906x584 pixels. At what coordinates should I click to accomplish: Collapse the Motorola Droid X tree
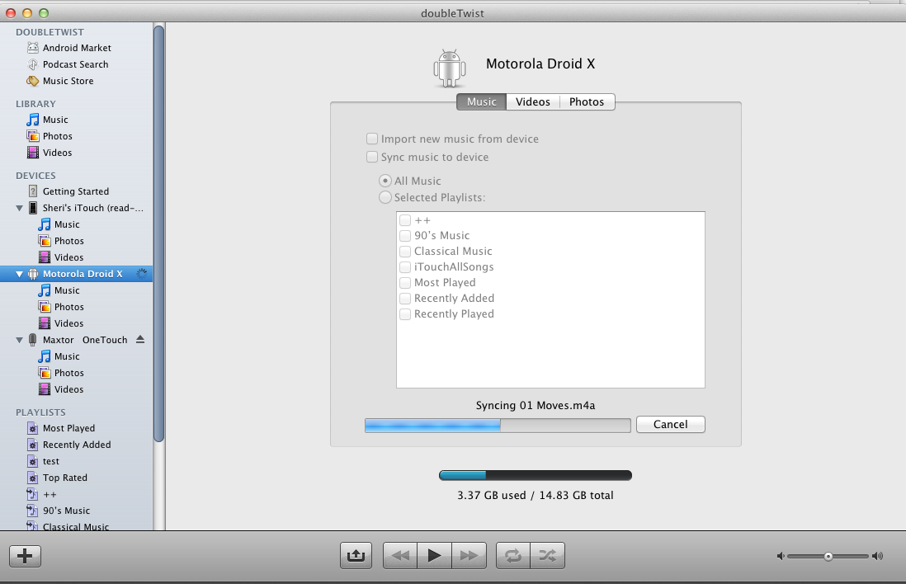pyautogui.click(x=19, y=274)
